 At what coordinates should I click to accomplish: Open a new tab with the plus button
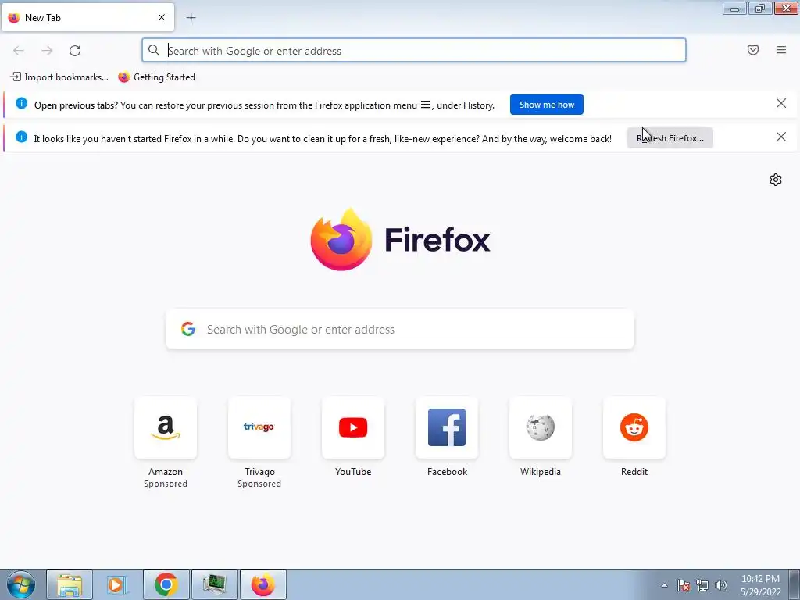(191, 18)
